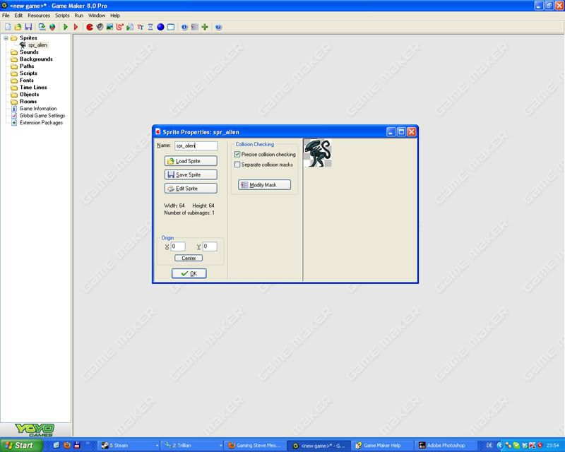Image resolution: width=565 pixels, height=452 pixels.
Task: Create a font (TT icon)
Action: (140, 27)
